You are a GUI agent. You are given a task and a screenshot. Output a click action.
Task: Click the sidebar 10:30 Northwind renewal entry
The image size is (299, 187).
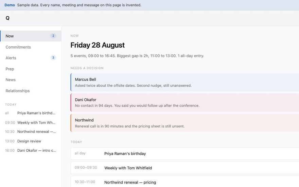tap(31, 132)
